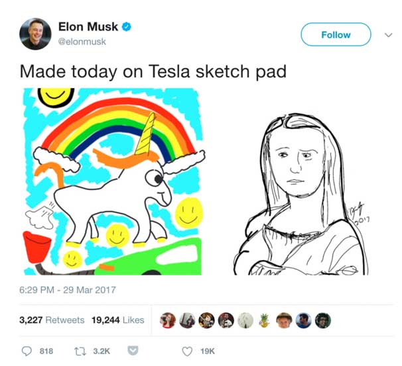Click the 818 replies count
Screen dimensions: 402x366
(x=46, y=351)
